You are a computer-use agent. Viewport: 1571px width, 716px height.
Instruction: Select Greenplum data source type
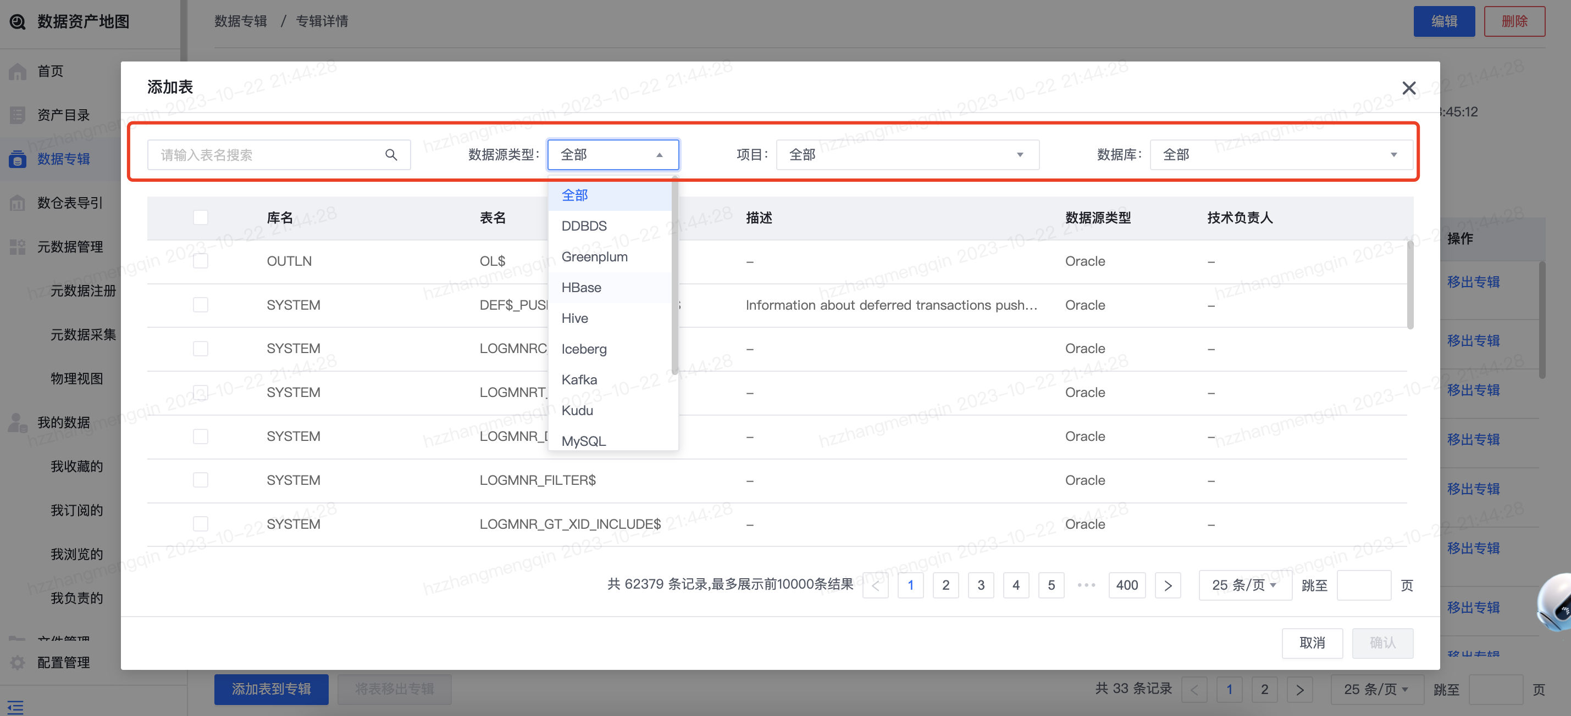pos(610,256)
